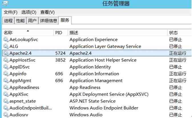Click the Windows Audio description
The width and height of the screenshot is (192, 118).
pyautogui.click(x=86, y=115)
